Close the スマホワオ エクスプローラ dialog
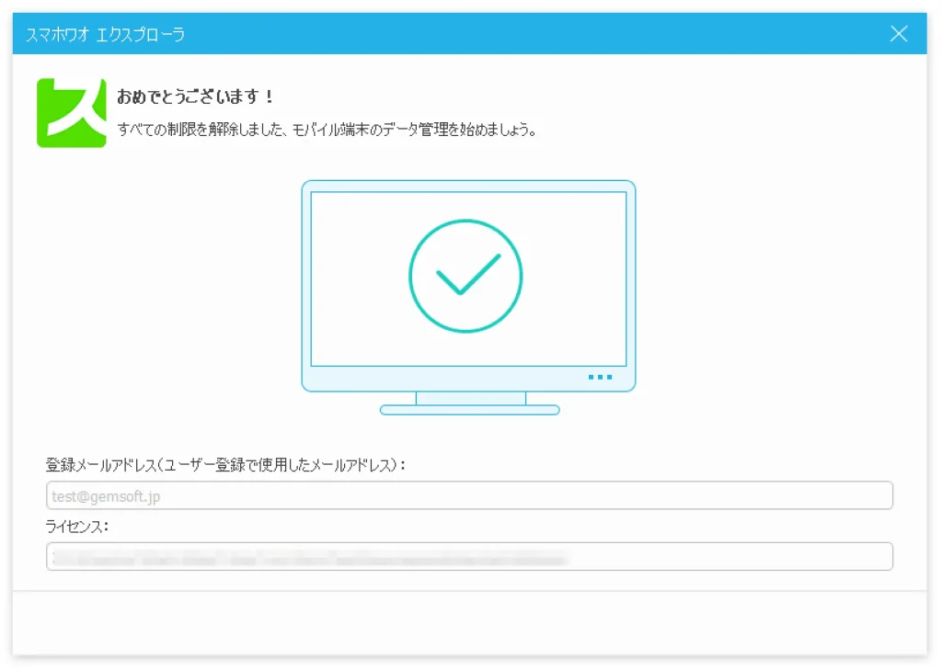Screen dimensions: 942x670 899,34
